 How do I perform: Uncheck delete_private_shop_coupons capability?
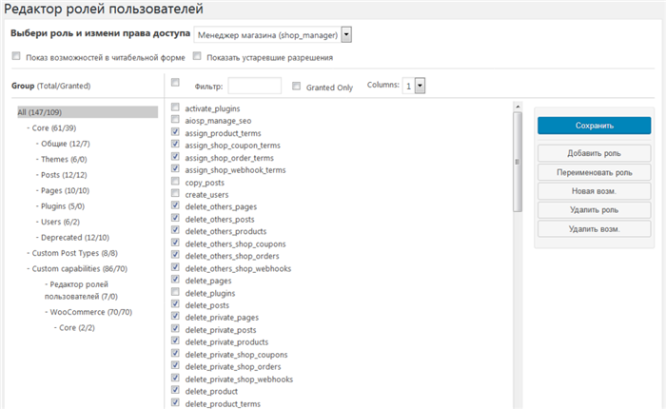click(175, 354)
